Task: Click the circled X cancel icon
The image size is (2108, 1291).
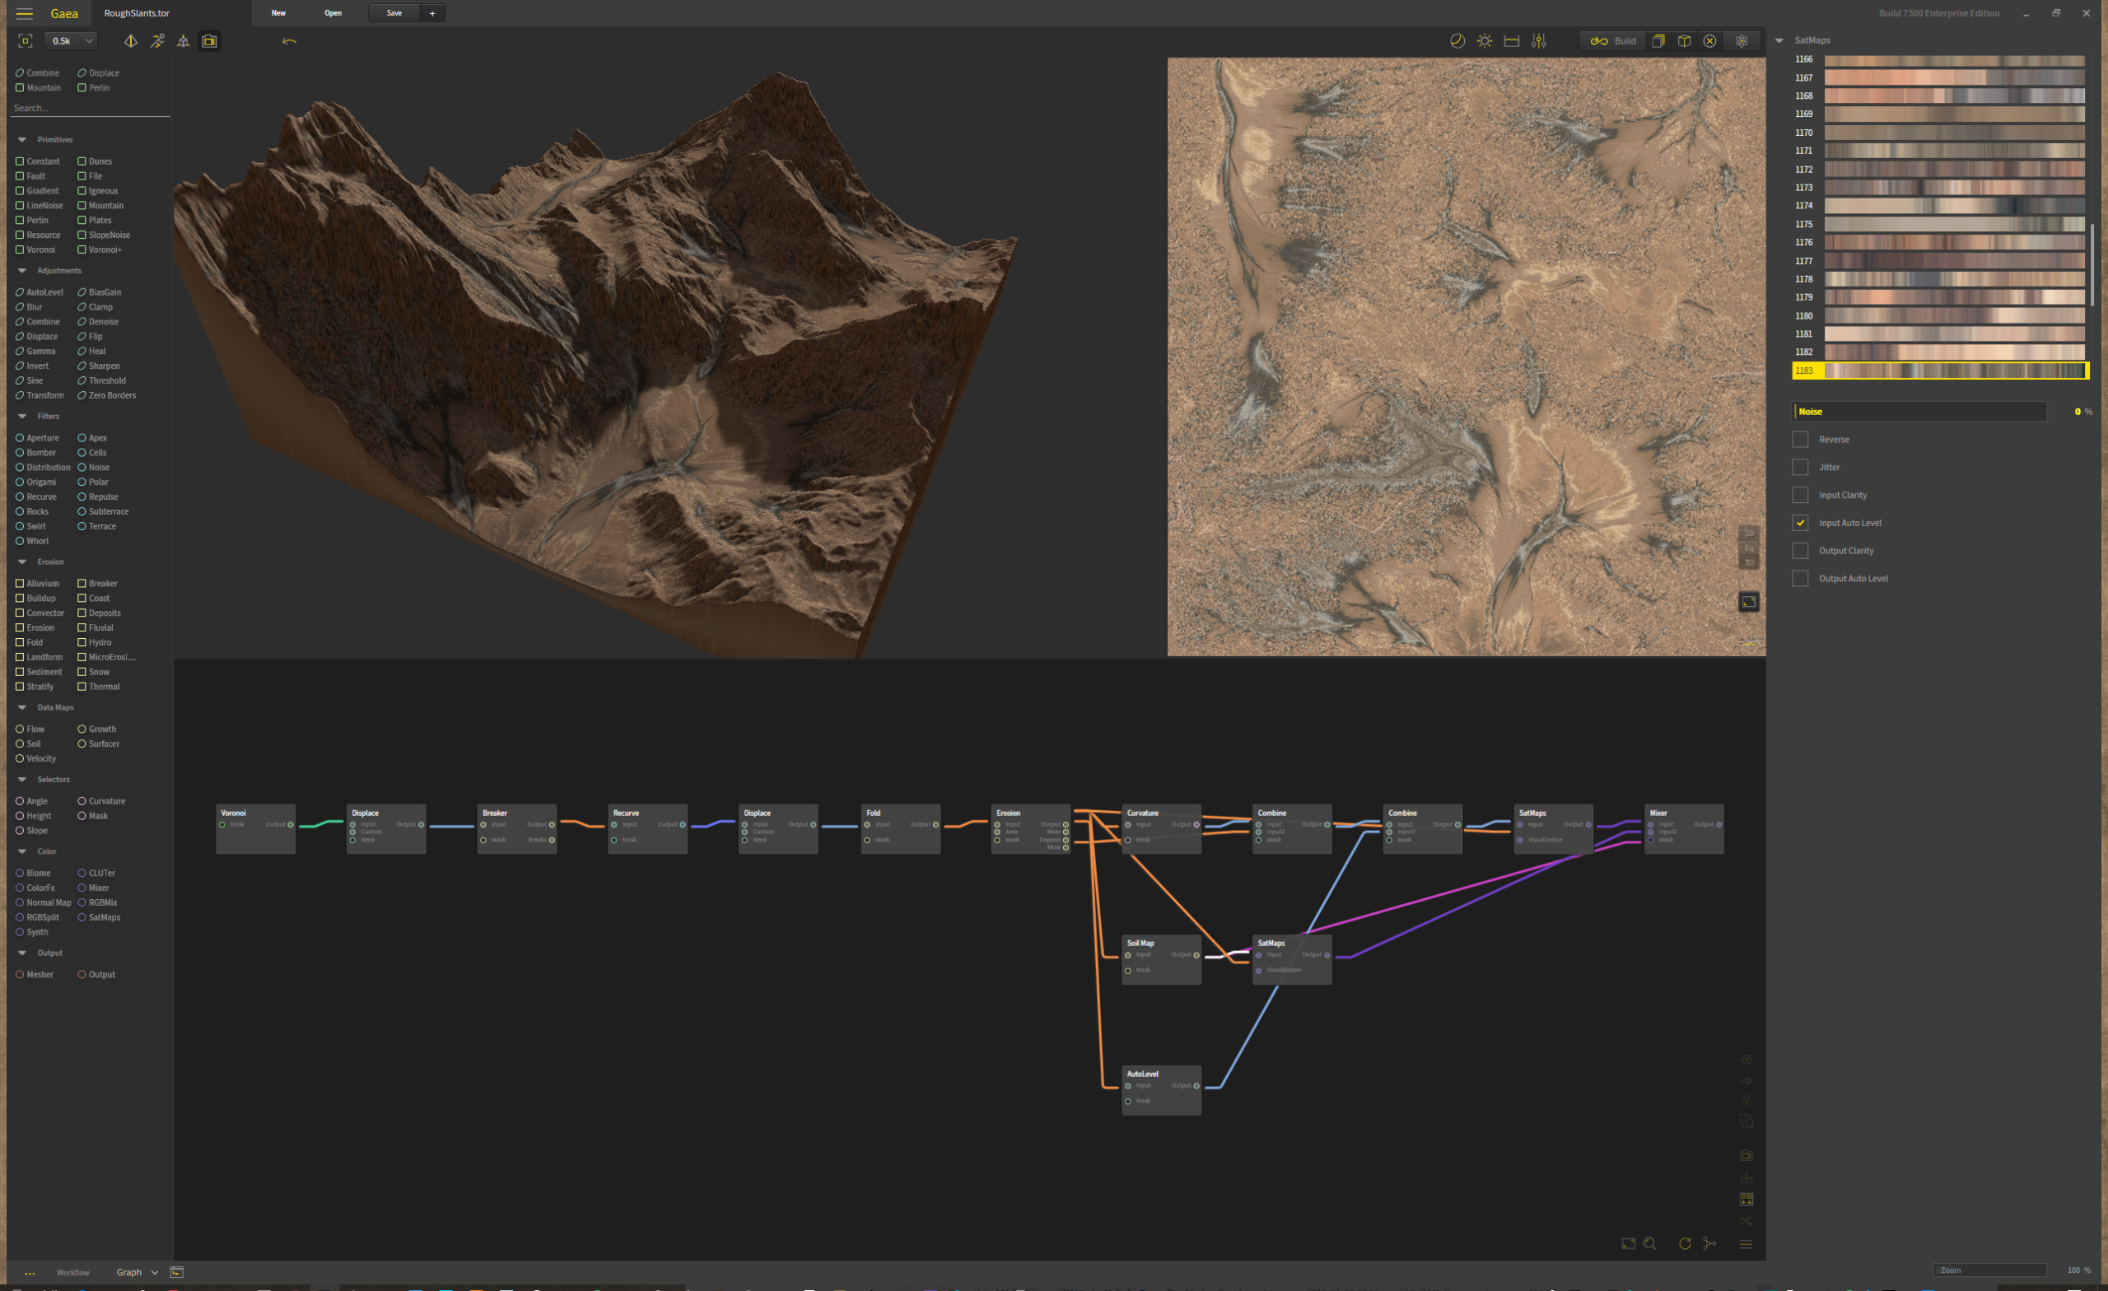Action: click(x=1709, y=41)
